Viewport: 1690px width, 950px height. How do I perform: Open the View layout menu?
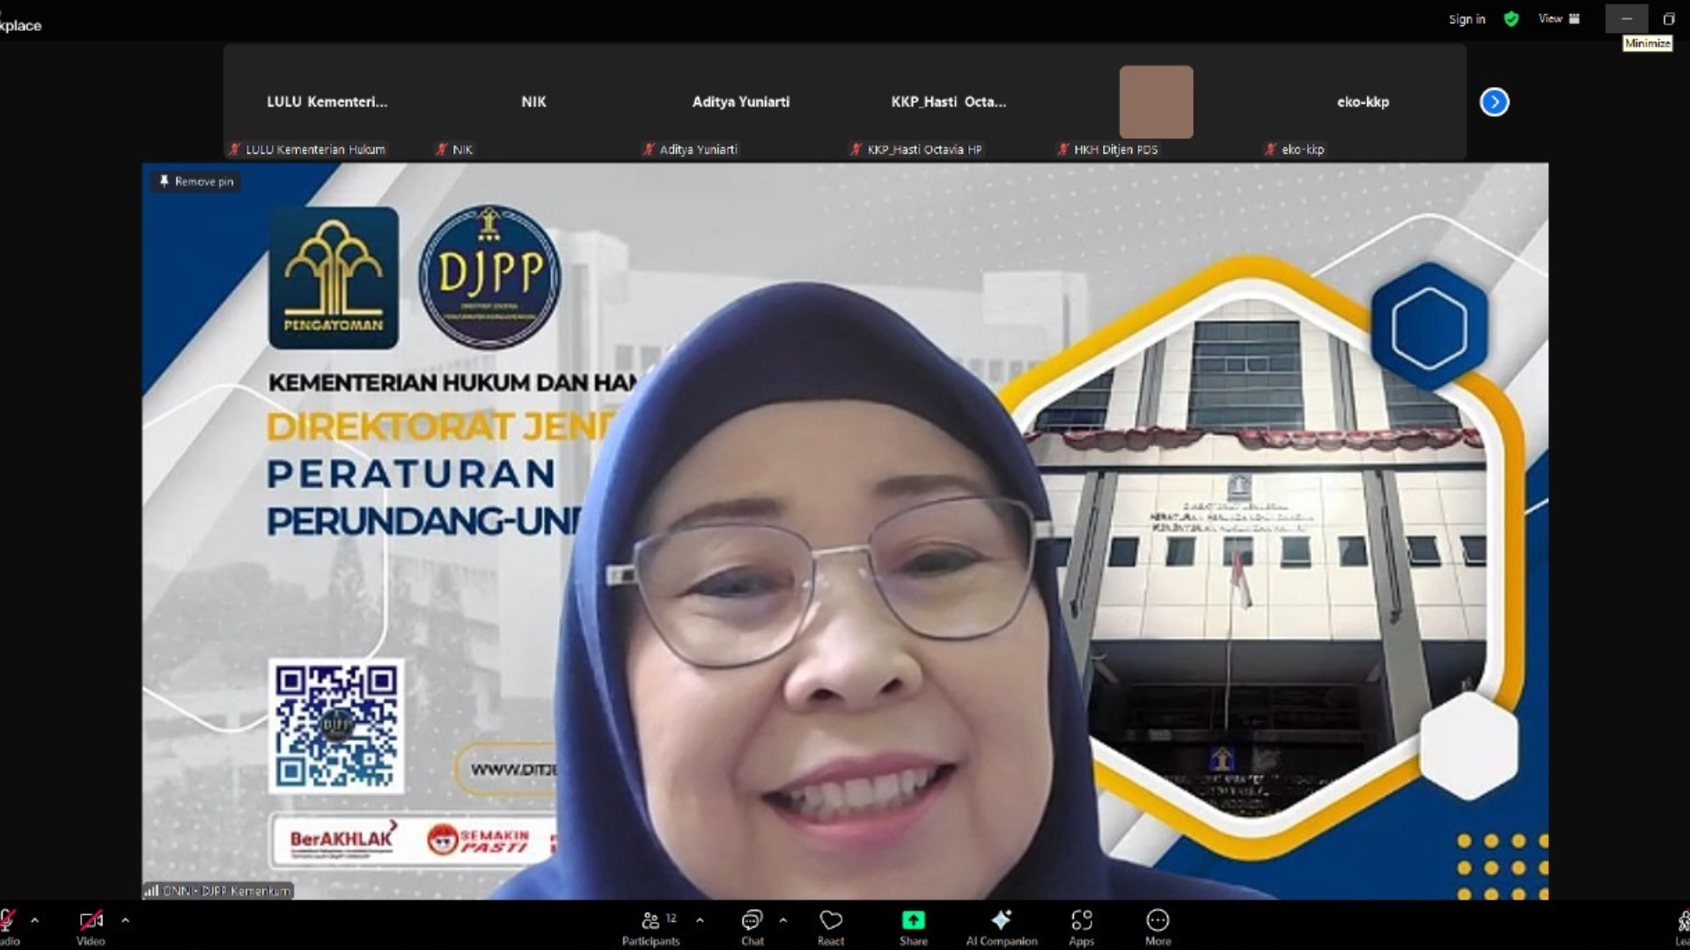[1559, 18]
